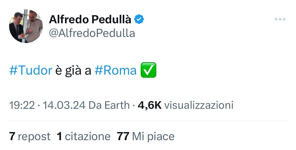
Task: Click the avatar thumbnail of the account
Action: 25,26
